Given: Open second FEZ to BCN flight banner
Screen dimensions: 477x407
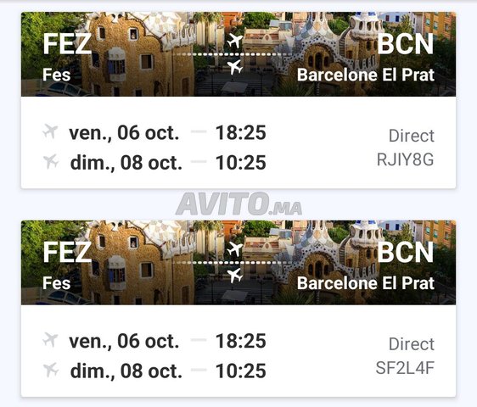Looking at the screenshot, I should click(x=238, y=263).
